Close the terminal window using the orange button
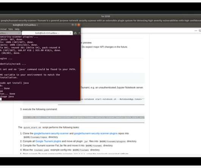201x168 pixels. click(79, 25)
